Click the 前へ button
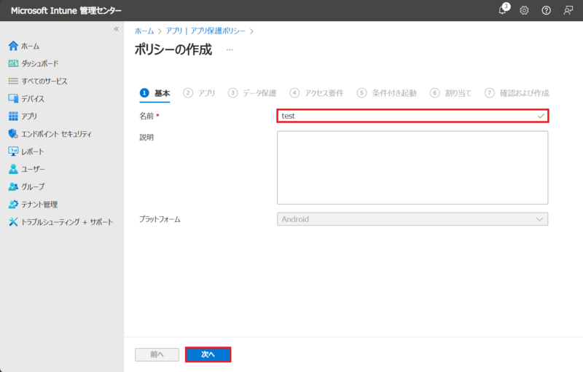This screenshot has height=372, width=583. [x=157, y=355]
